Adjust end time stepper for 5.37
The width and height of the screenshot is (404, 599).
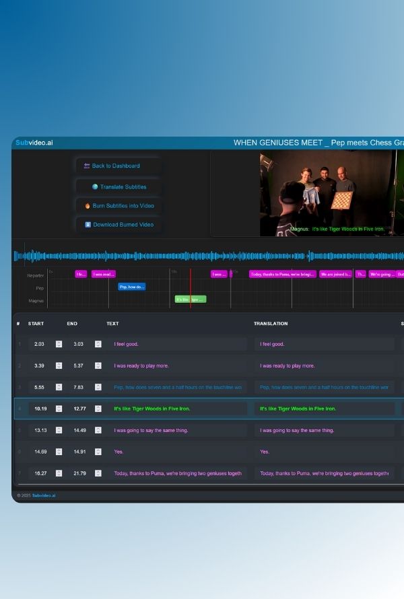coord(98,365)
